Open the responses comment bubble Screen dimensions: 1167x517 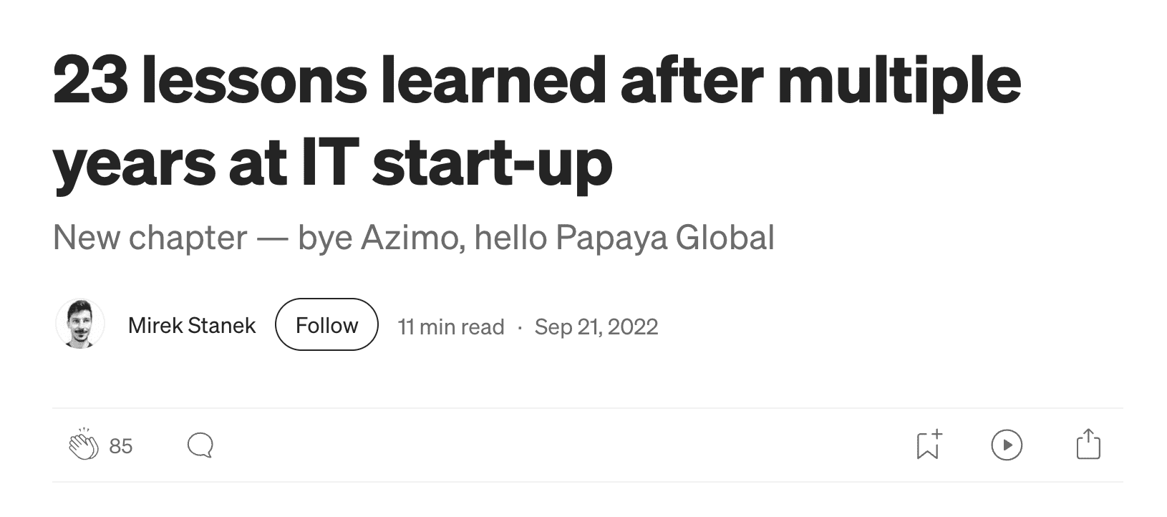coord(200,445)
